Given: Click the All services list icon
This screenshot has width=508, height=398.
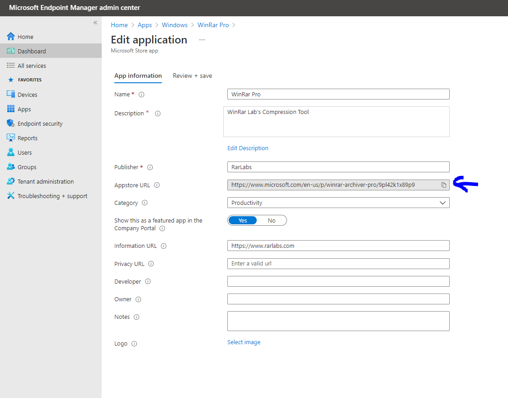Looking at the screenshot, I should coord(11,66).
